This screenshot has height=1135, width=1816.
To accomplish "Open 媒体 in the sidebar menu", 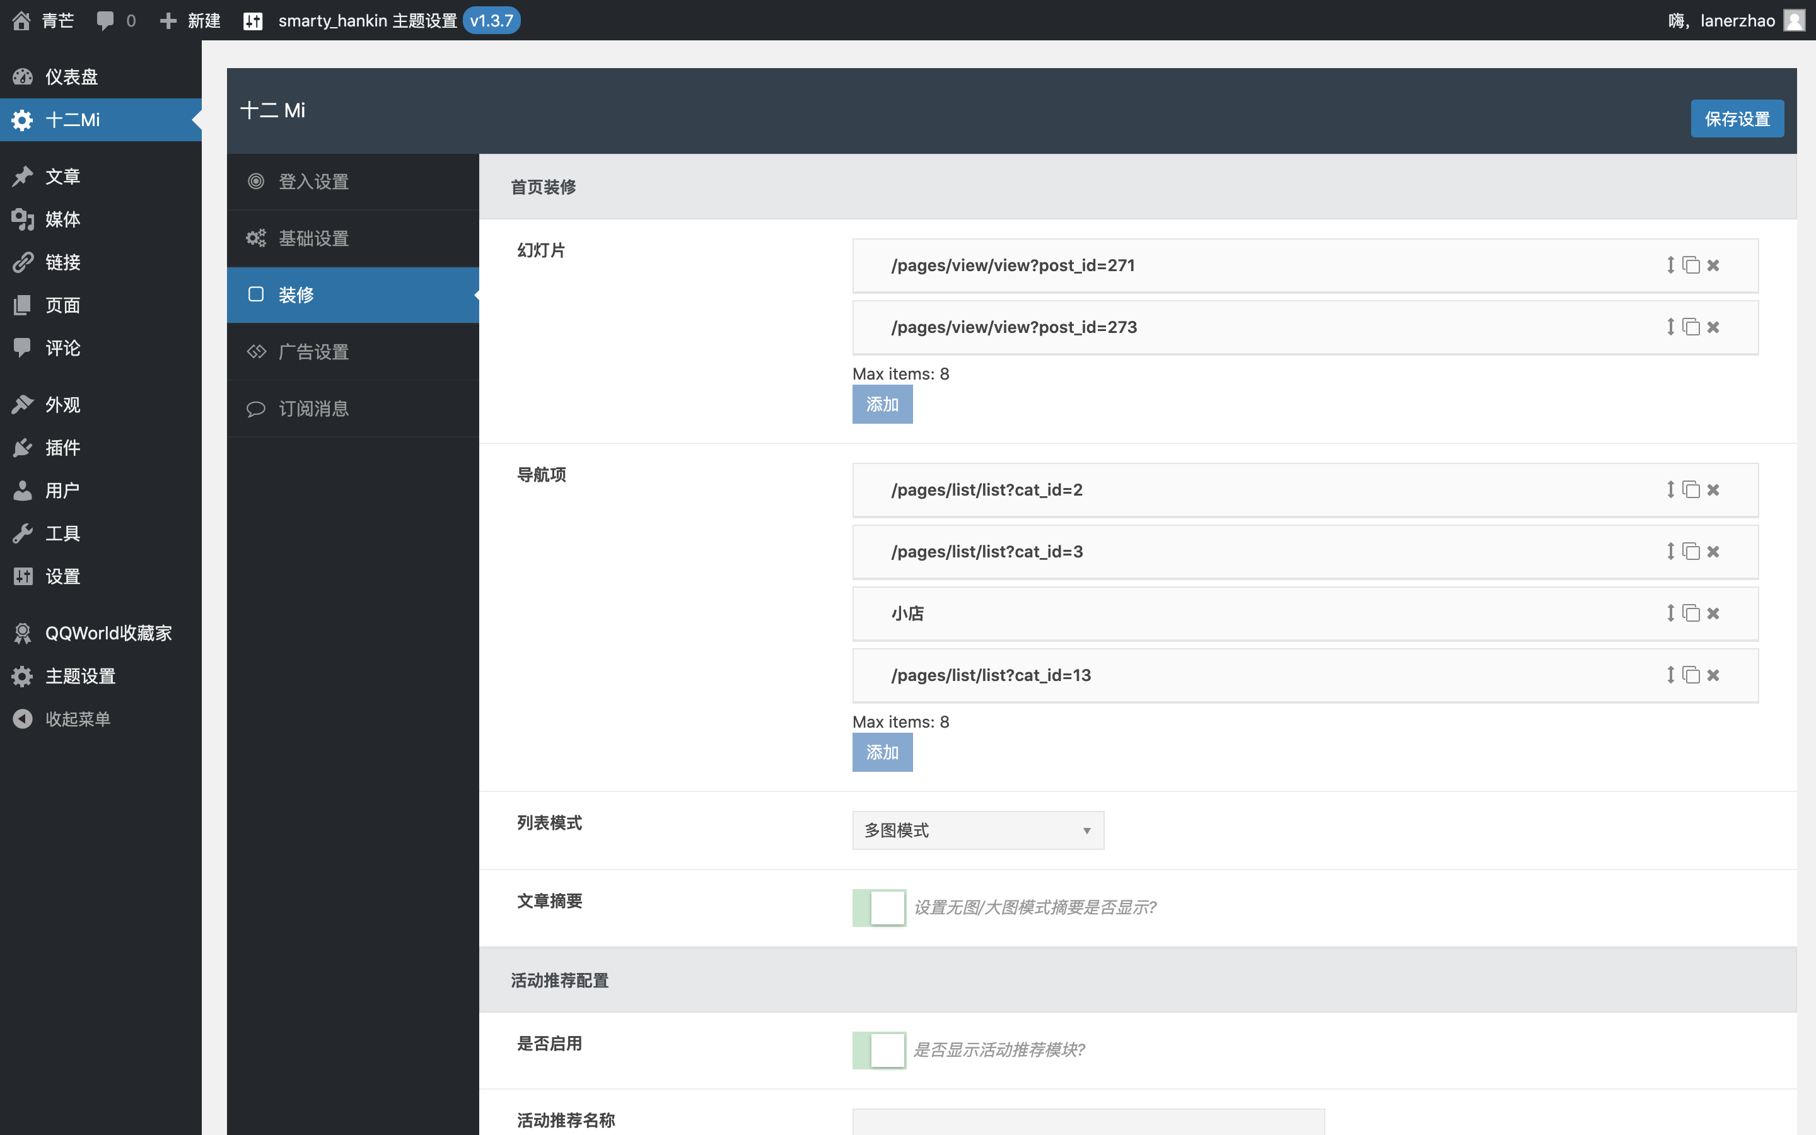I will coord(100,219).
